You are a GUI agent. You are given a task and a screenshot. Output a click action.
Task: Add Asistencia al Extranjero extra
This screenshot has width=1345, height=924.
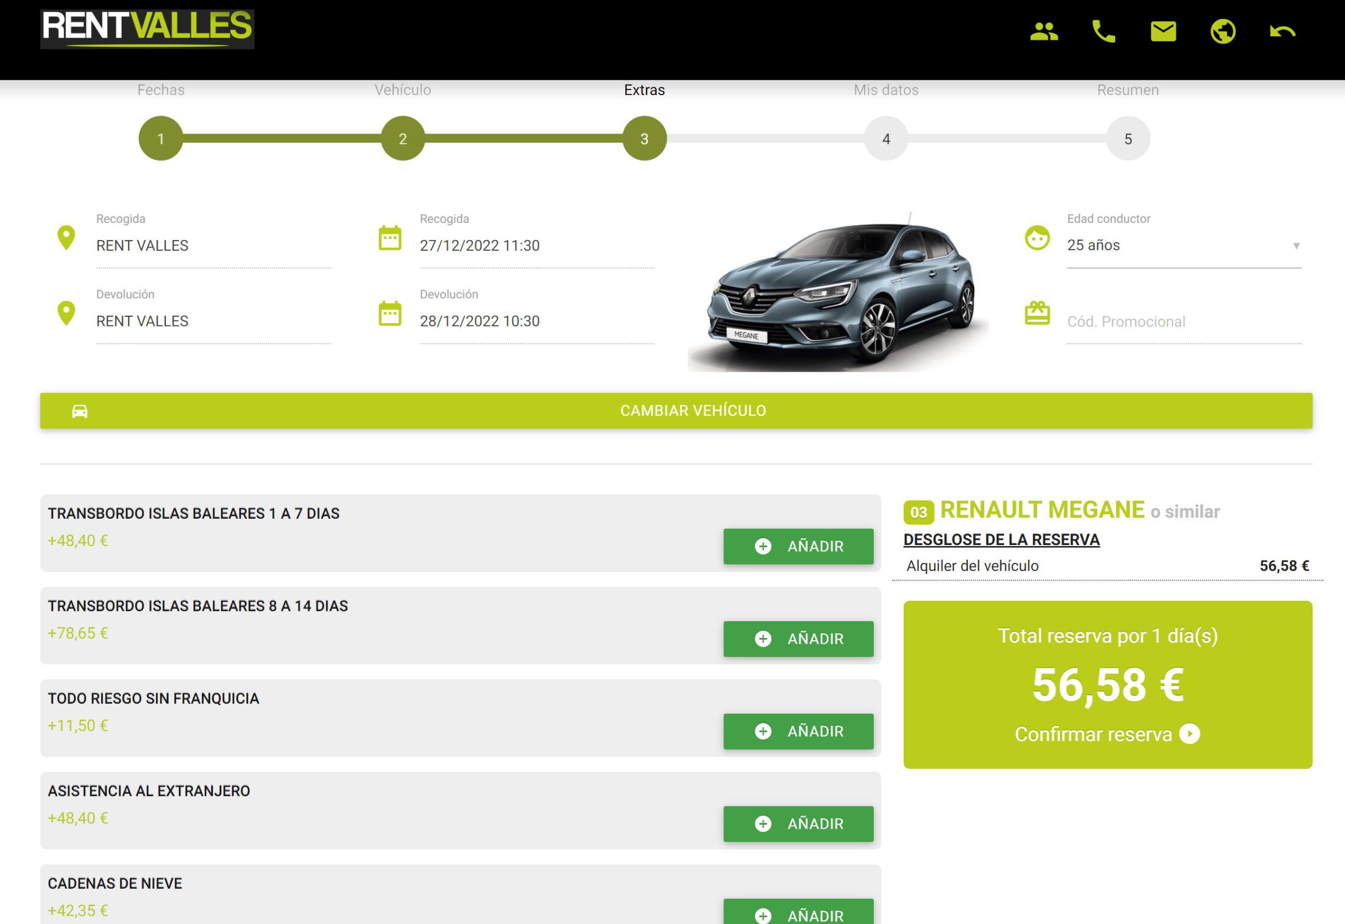coord(799,824)
